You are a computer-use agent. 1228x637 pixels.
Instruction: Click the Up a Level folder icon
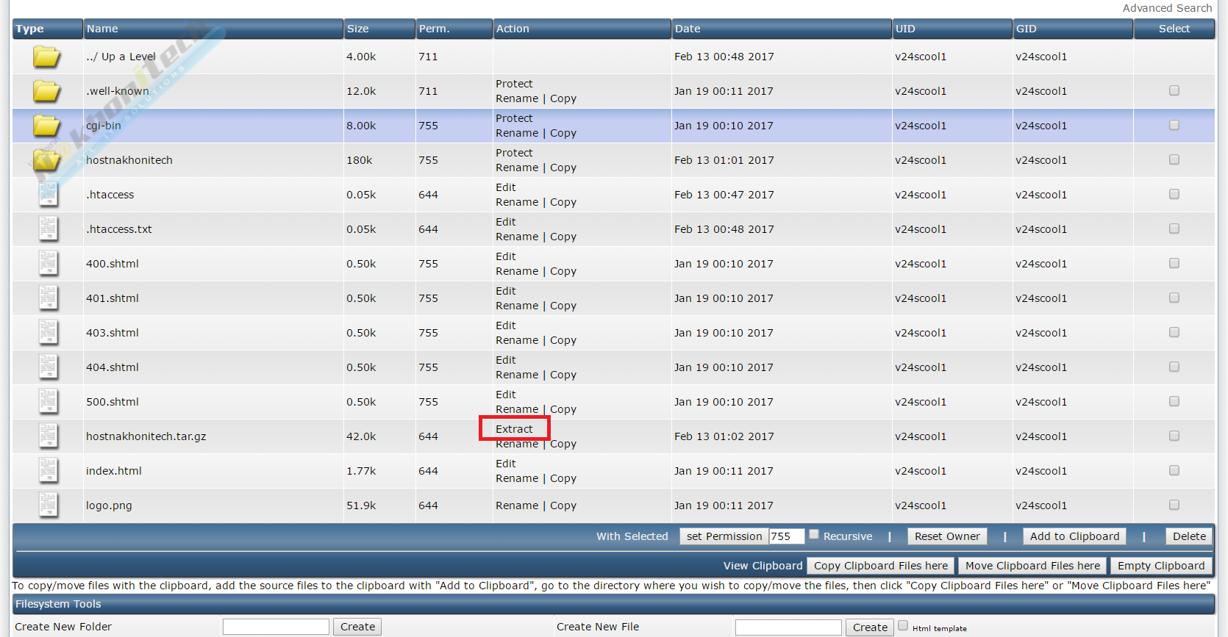click(46, 57)
